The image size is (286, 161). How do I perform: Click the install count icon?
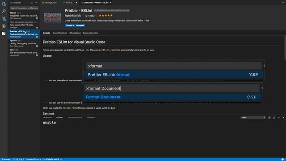pos(86,16)
